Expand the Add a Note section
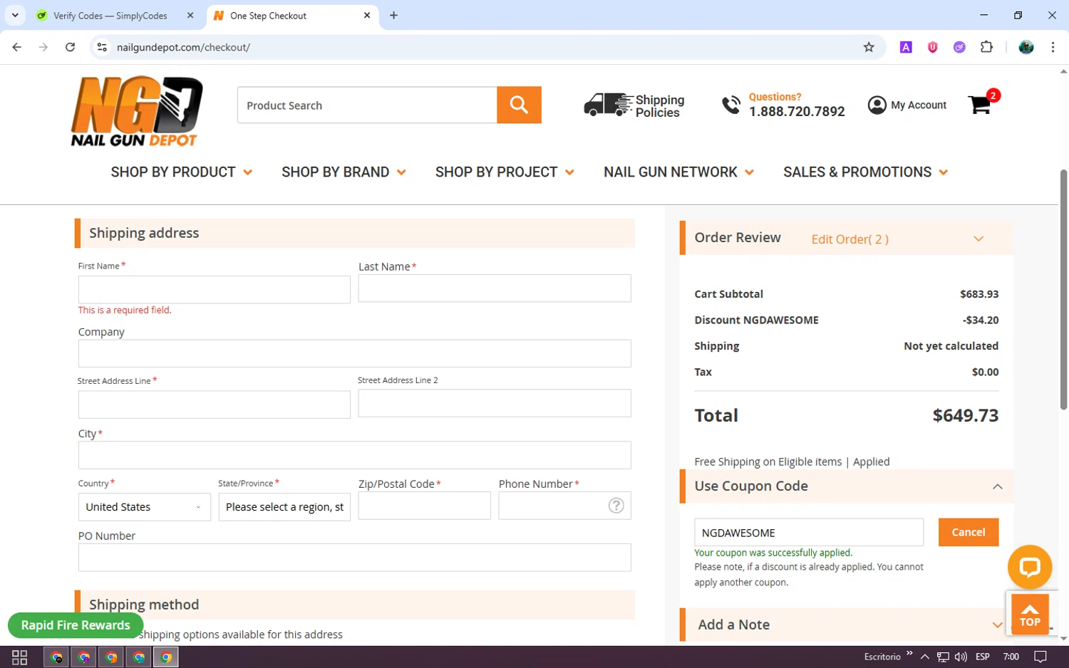1069x668 pixels. [x=998, y=625]
